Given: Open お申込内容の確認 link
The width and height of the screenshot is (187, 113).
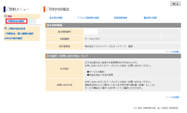Looking at the screenshot, I should tap(13, 39).
